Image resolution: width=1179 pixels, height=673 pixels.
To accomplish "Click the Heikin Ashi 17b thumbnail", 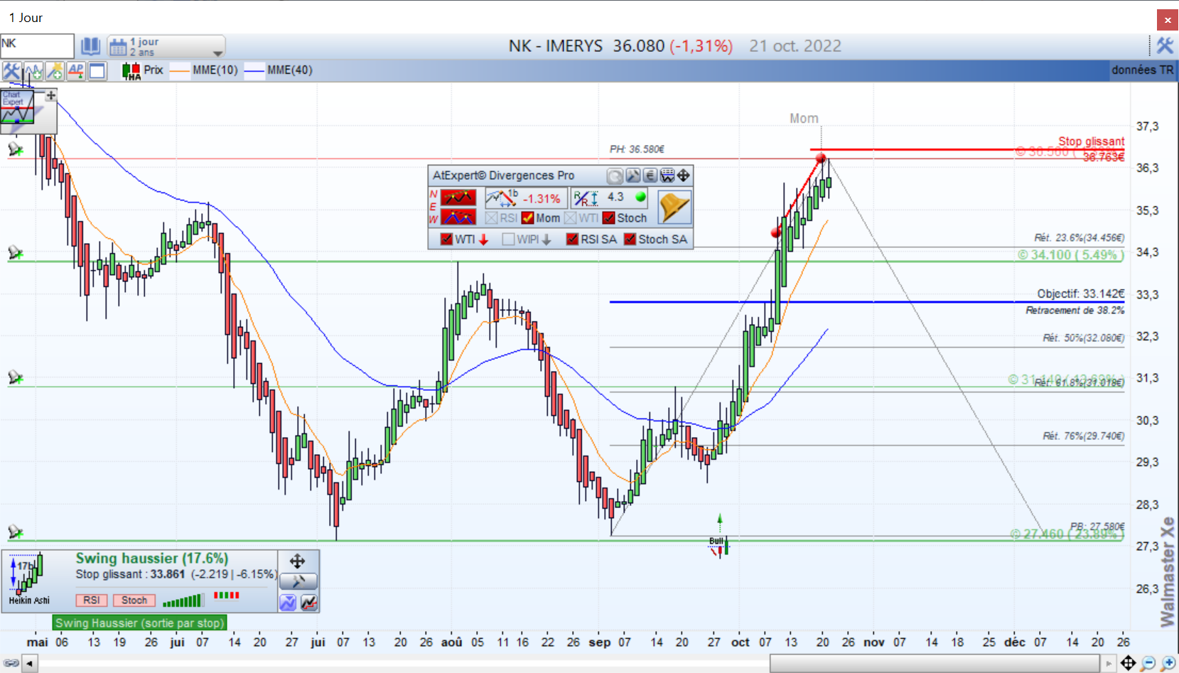I will pos(28,579).
